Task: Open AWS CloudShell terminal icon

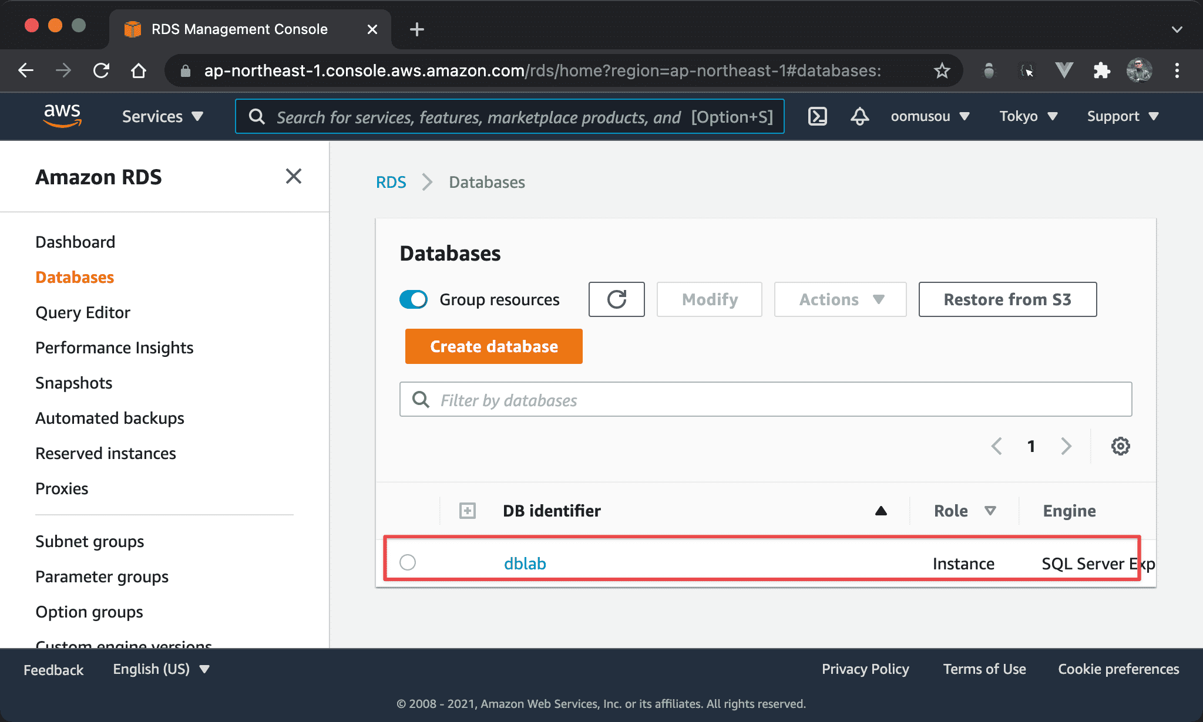Action: (x=818, y=116)
